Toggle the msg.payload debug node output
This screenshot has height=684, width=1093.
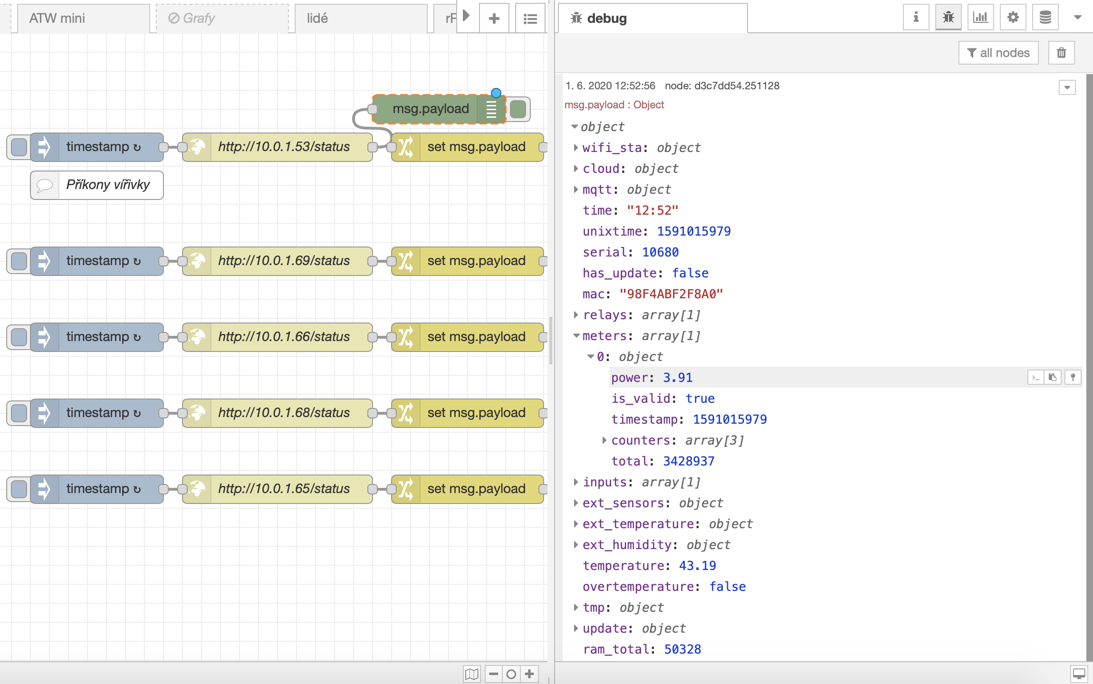(x=518, y=109)
